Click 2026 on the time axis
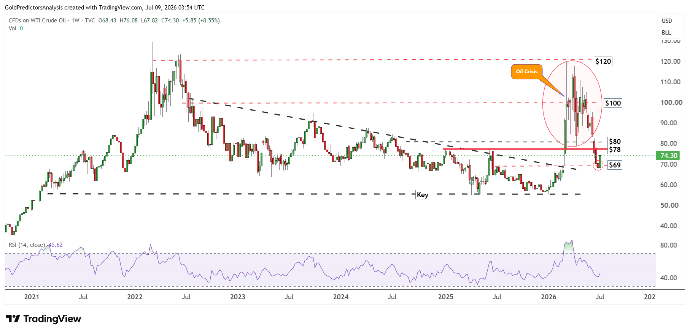This screenshot has height=333, width=690. pos(549,297)
